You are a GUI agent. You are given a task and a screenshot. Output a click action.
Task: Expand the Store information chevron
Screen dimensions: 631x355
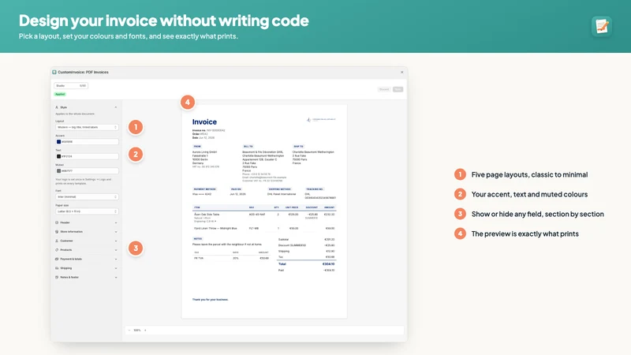pyautogui.click(x=116, y=232)
